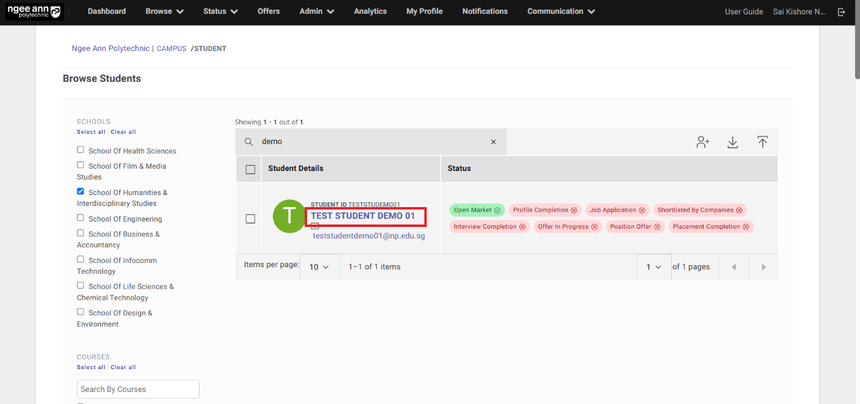Expand the Browse menu
The width and height of the screenshot is (860, 404).
(164, 11)
